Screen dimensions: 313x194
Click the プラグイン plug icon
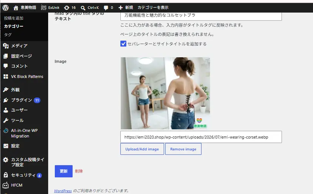(x=6, y=100)
